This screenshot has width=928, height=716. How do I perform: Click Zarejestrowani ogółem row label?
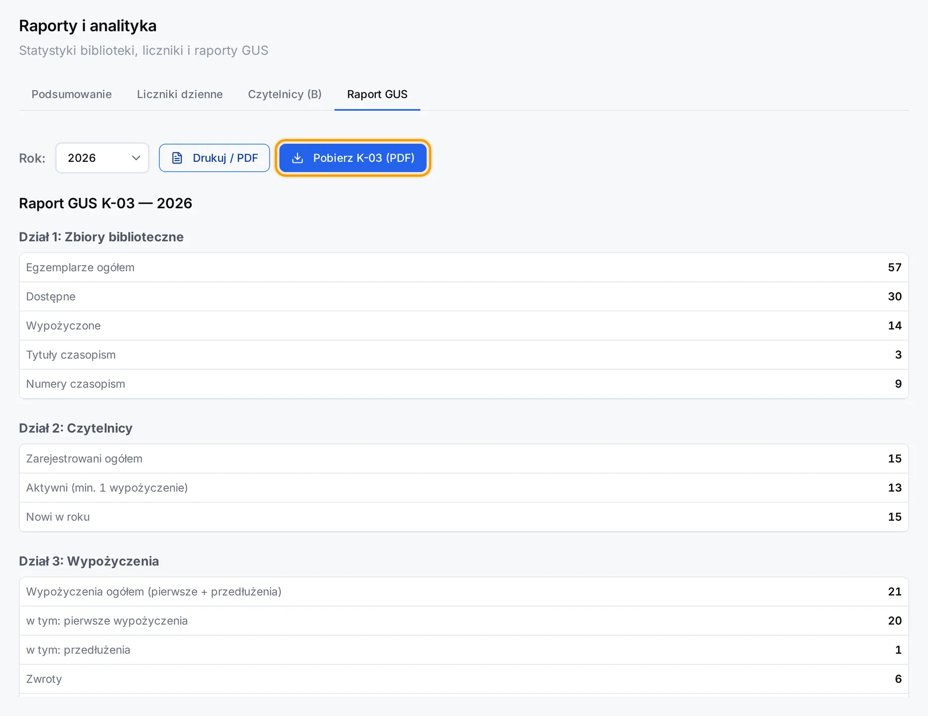pos(85,459)
